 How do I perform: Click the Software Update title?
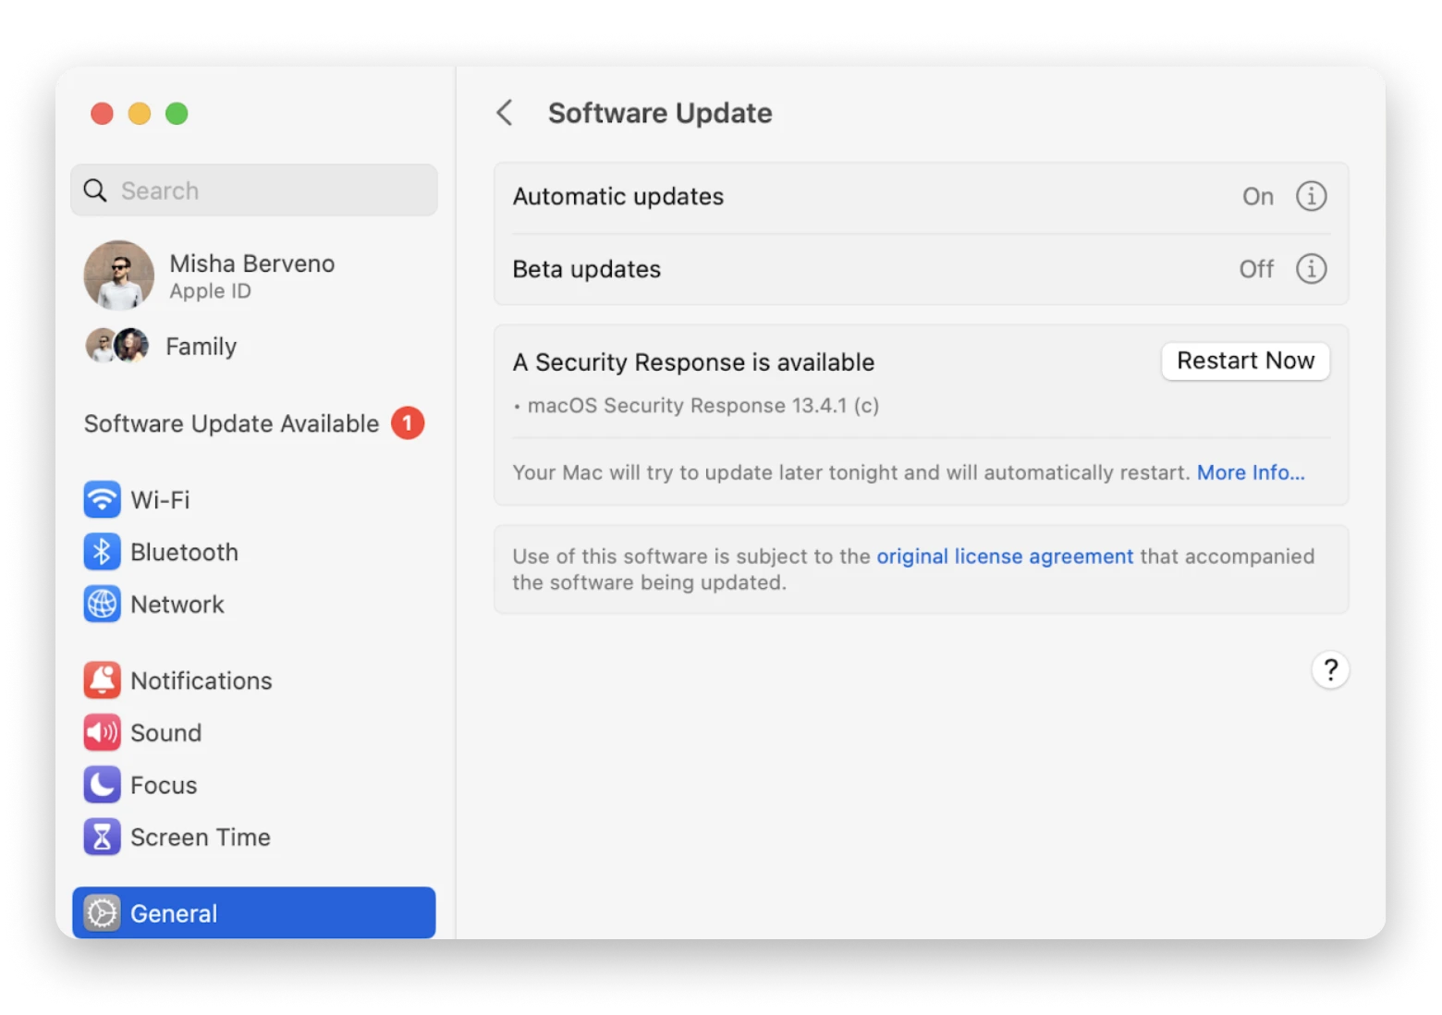tap(660, 113)
